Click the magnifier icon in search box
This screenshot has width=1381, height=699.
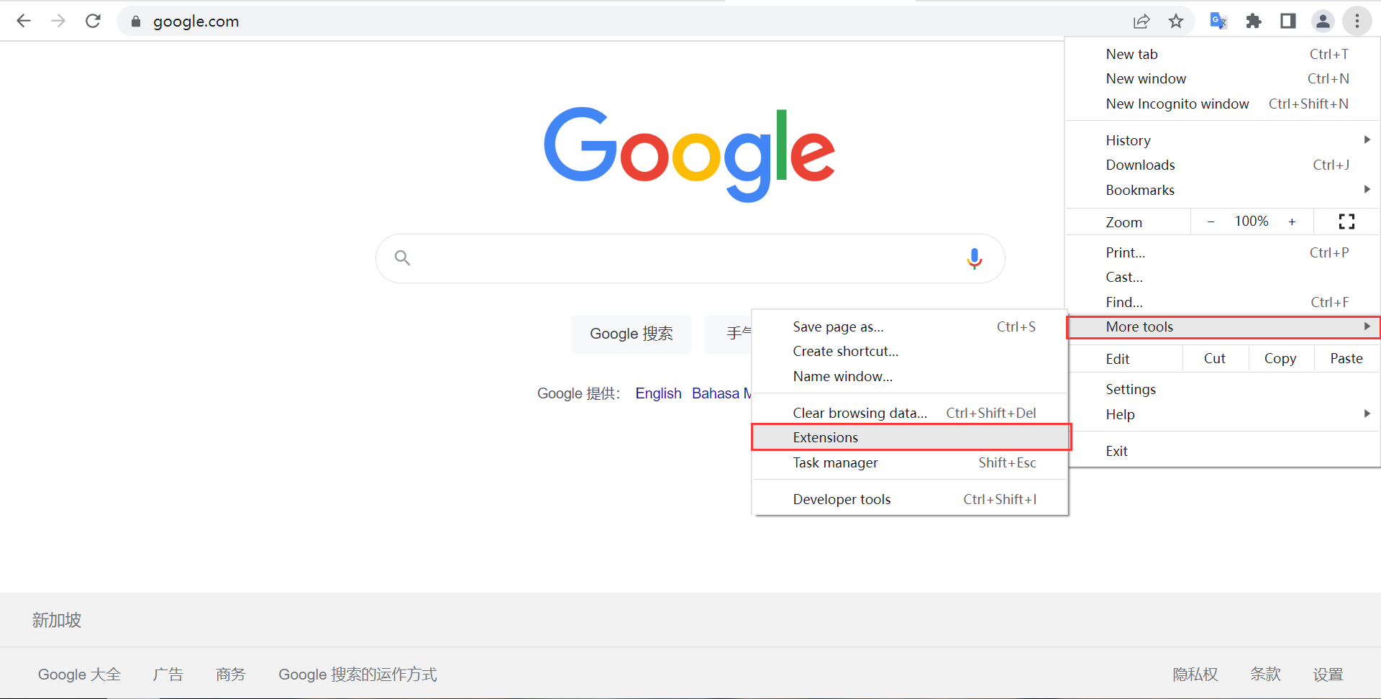[x=402, y=257]
